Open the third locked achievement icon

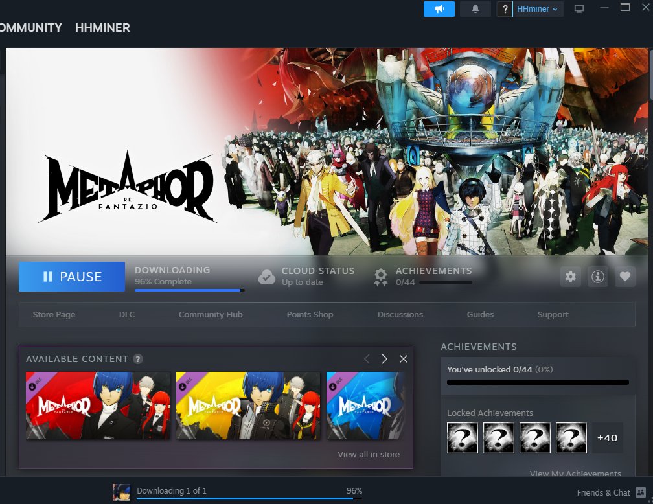pos(534,438)
